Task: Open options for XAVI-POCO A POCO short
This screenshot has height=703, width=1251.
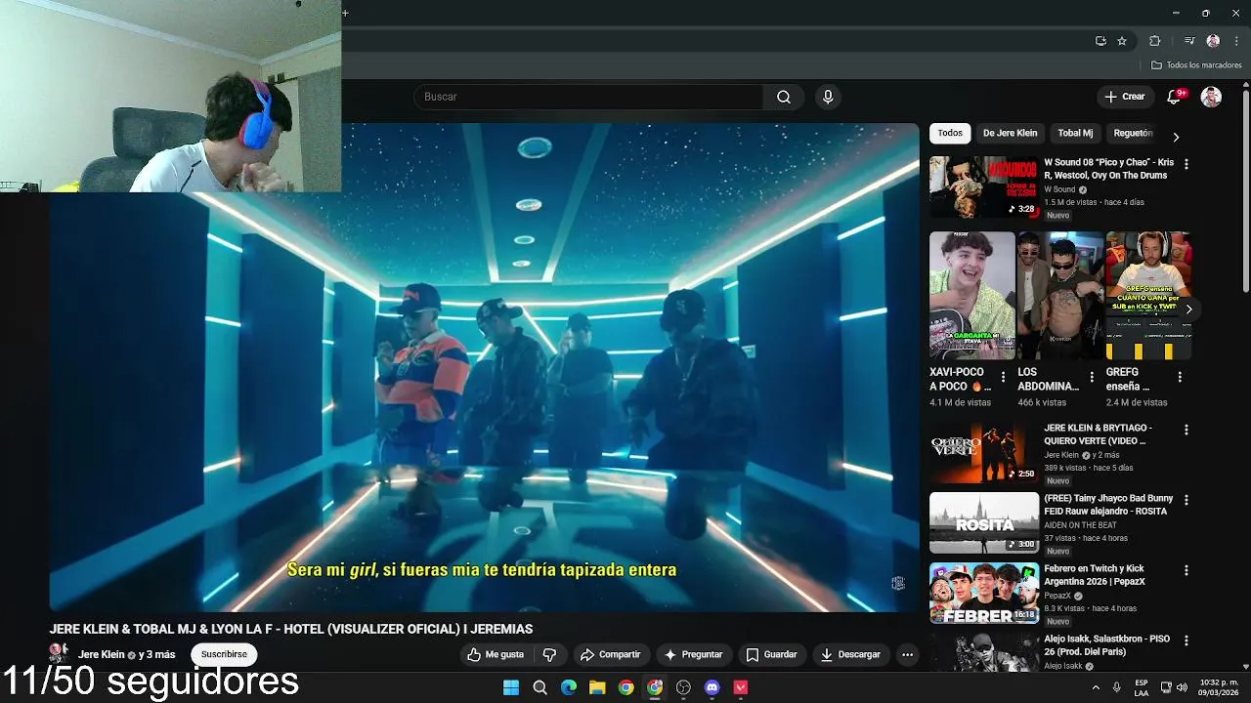Action: pyautogui.click(x=1003, y=376)
